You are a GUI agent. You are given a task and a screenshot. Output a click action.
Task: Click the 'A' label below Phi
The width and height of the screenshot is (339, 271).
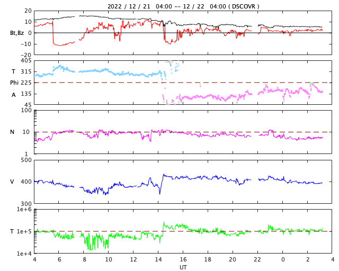[x=13, y=95]
